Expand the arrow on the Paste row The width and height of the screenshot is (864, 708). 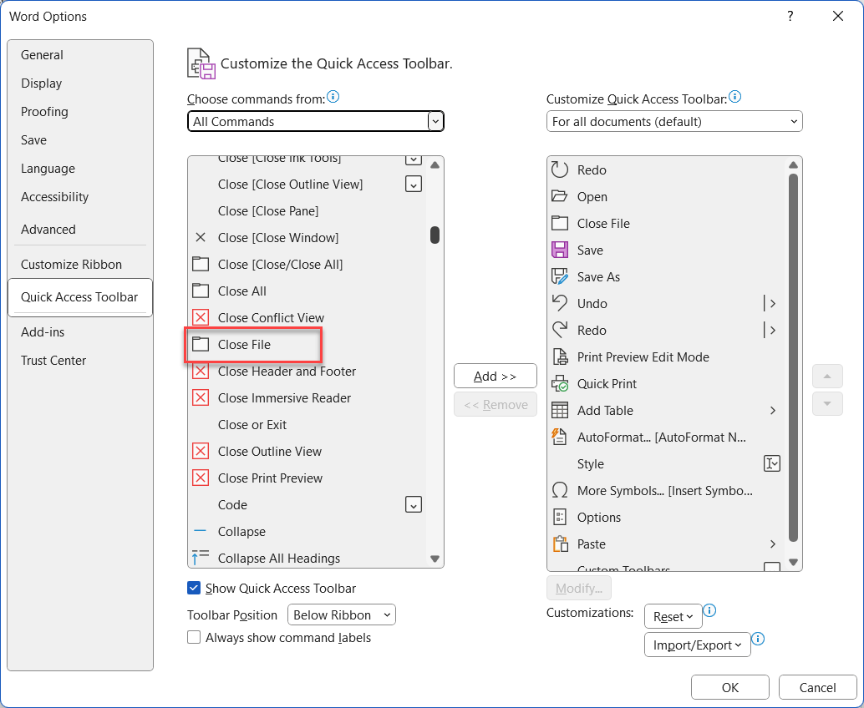coord(773,544)
